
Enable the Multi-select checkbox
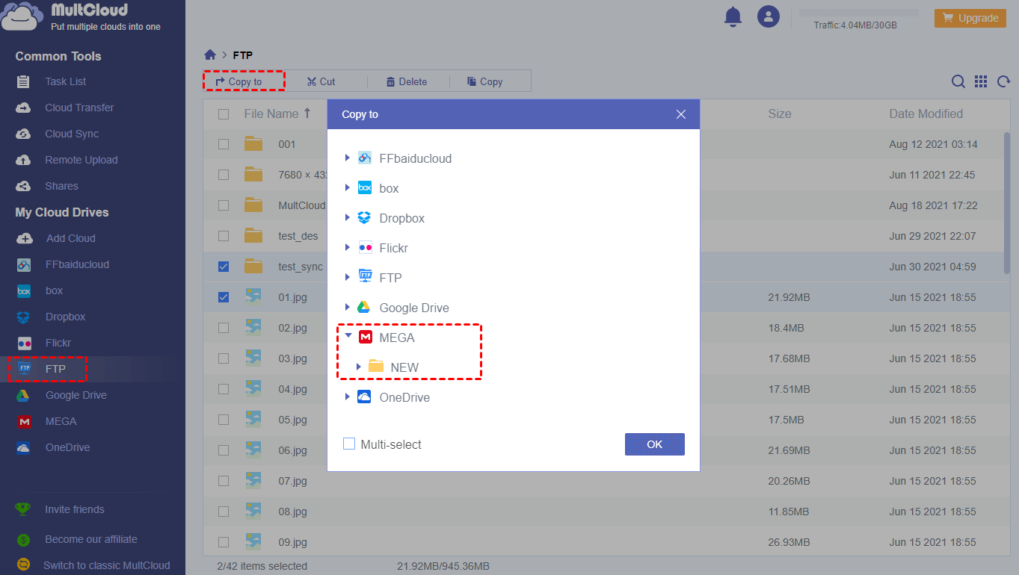(349, 444)
